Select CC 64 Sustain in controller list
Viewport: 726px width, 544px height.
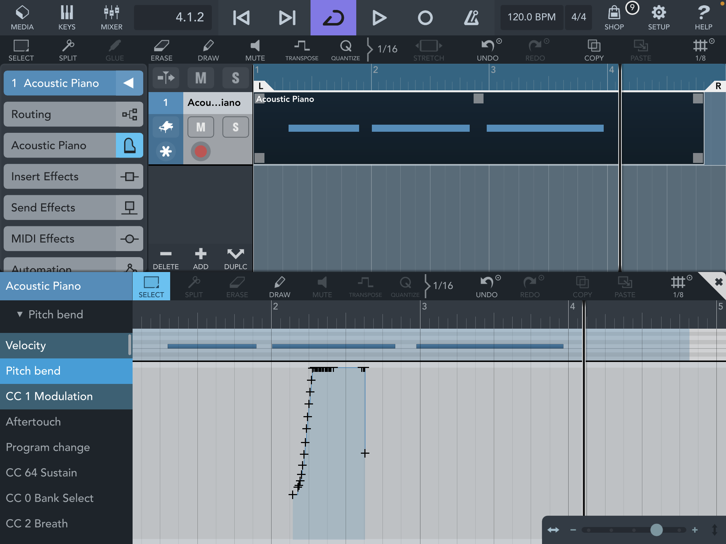click(x=66, y=473)
